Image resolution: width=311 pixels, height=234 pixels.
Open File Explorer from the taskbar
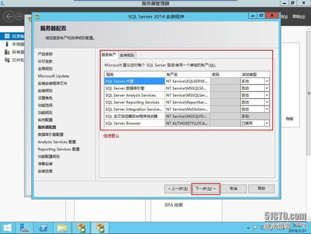pos(62,228)
